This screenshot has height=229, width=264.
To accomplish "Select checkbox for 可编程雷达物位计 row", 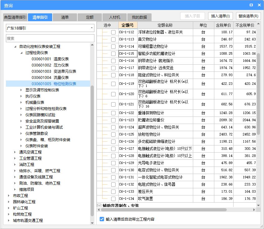I will 113,47.
